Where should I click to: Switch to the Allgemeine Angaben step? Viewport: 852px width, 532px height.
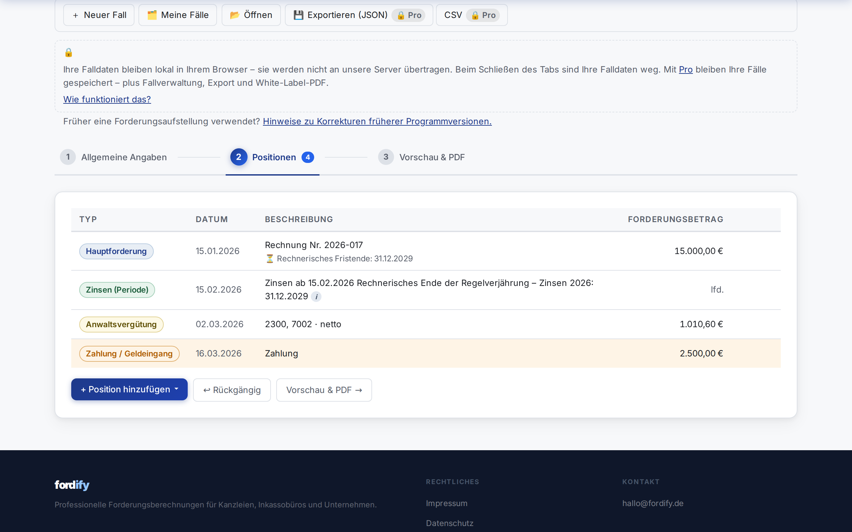[x=113, y=157]
